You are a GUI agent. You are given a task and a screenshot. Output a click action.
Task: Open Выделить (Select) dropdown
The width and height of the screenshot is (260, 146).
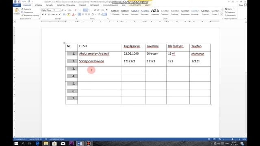(230, 15)
